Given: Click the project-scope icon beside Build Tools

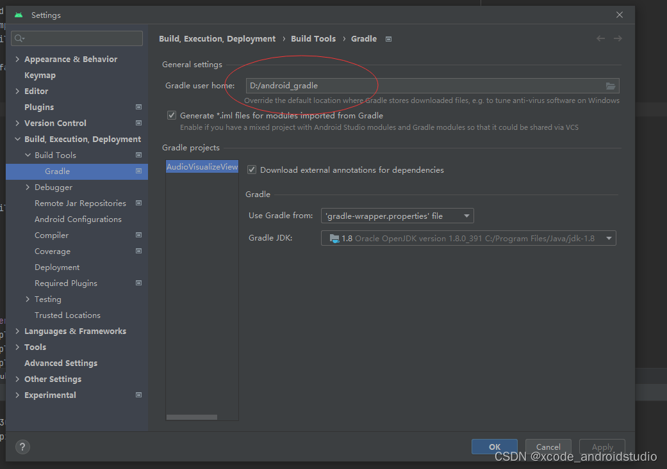Looking at the screenshot, I should point(138,155).
